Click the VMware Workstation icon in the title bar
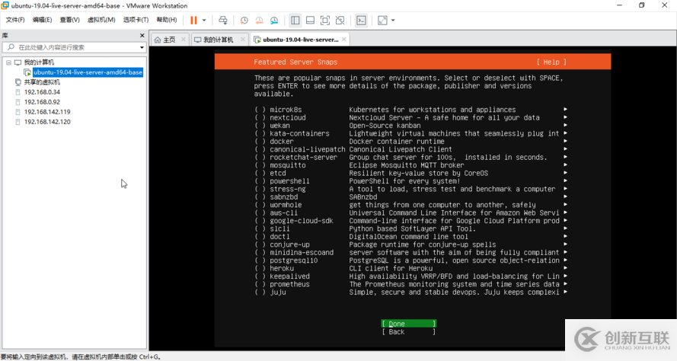Image resolution: width=677 pixels, height=361 pixels. [5, 5]
